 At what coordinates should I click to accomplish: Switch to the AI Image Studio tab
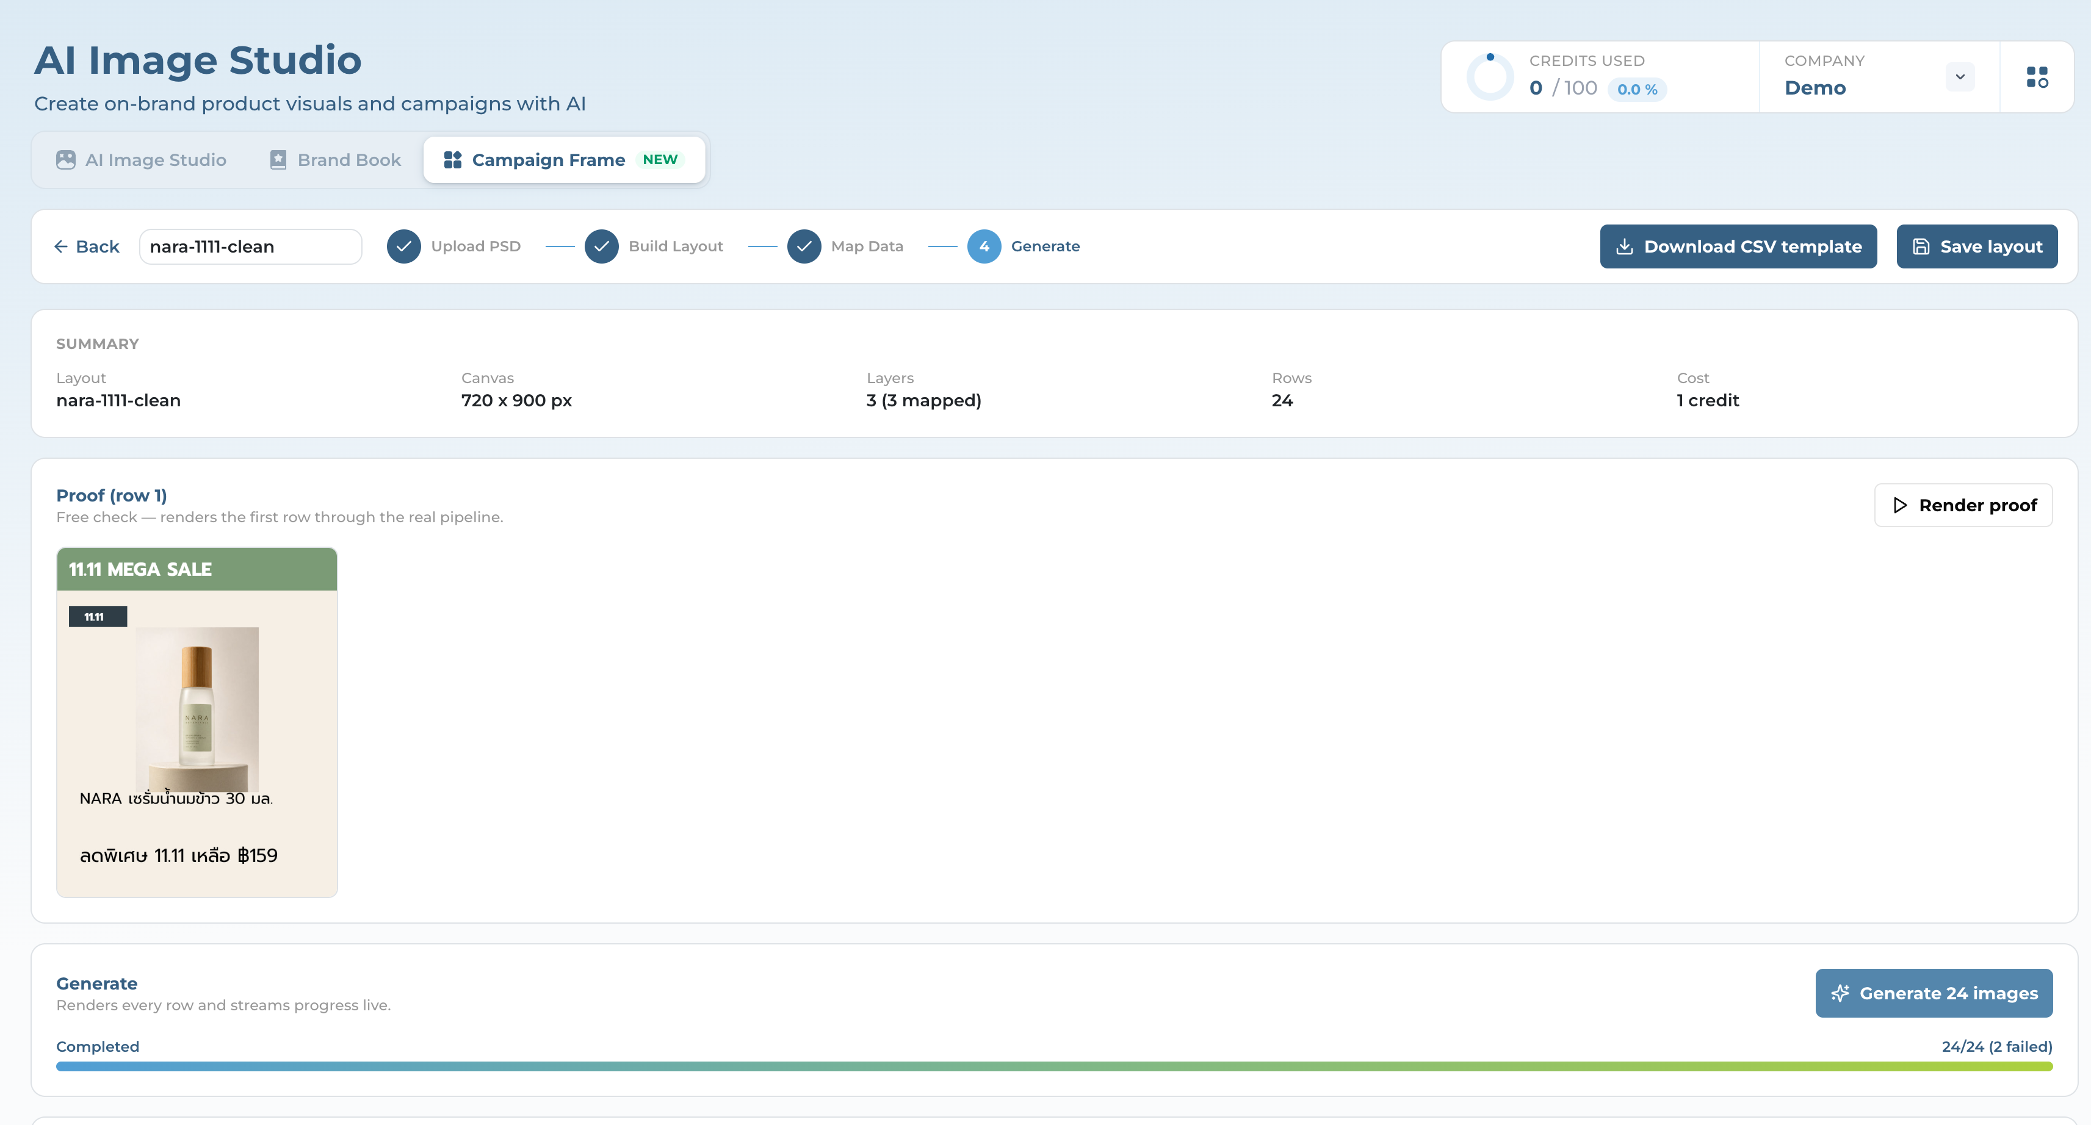coord(141,160)
